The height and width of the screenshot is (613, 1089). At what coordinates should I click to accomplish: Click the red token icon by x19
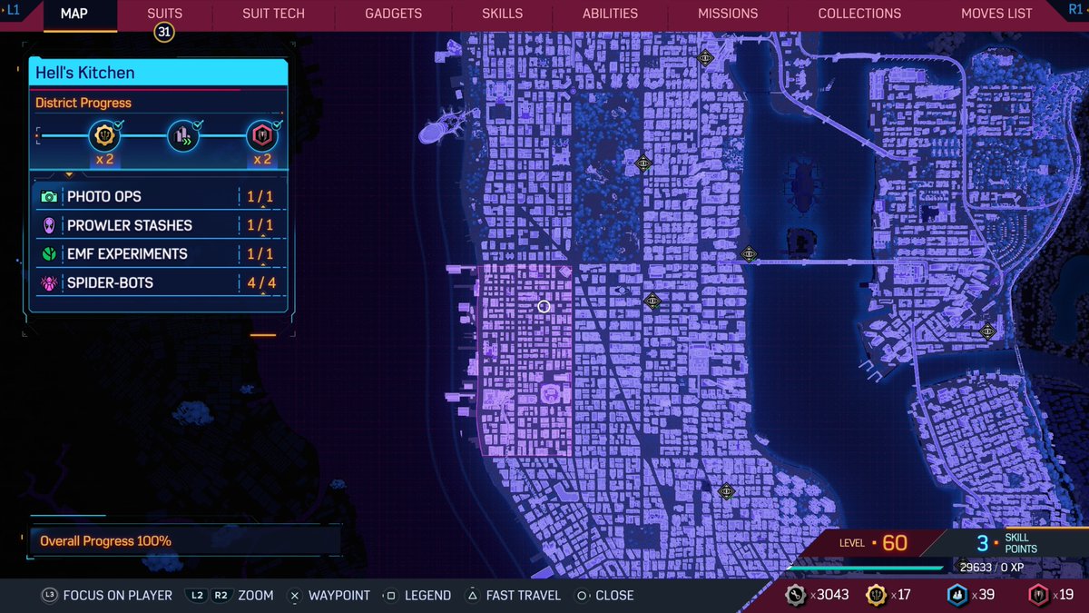[1037, 595]
